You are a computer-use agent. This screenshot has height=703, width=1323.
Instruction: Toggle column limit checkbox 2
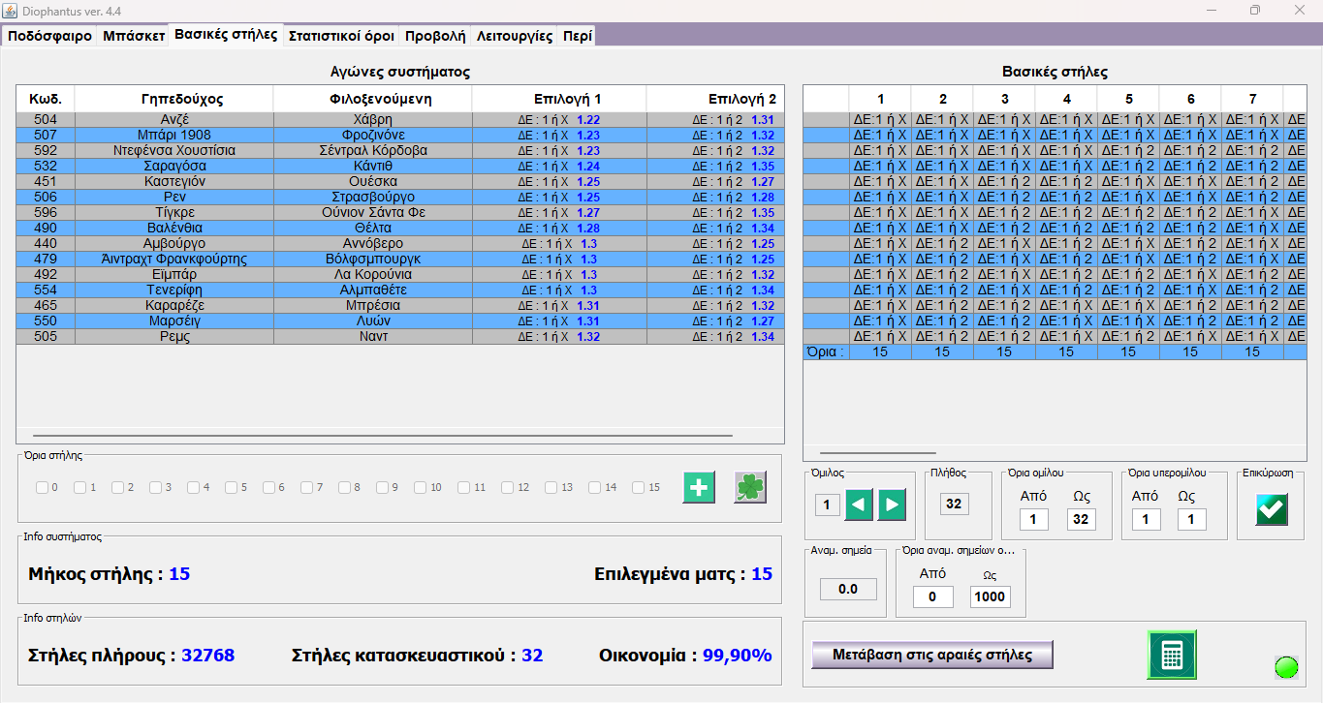pos(118,487)
